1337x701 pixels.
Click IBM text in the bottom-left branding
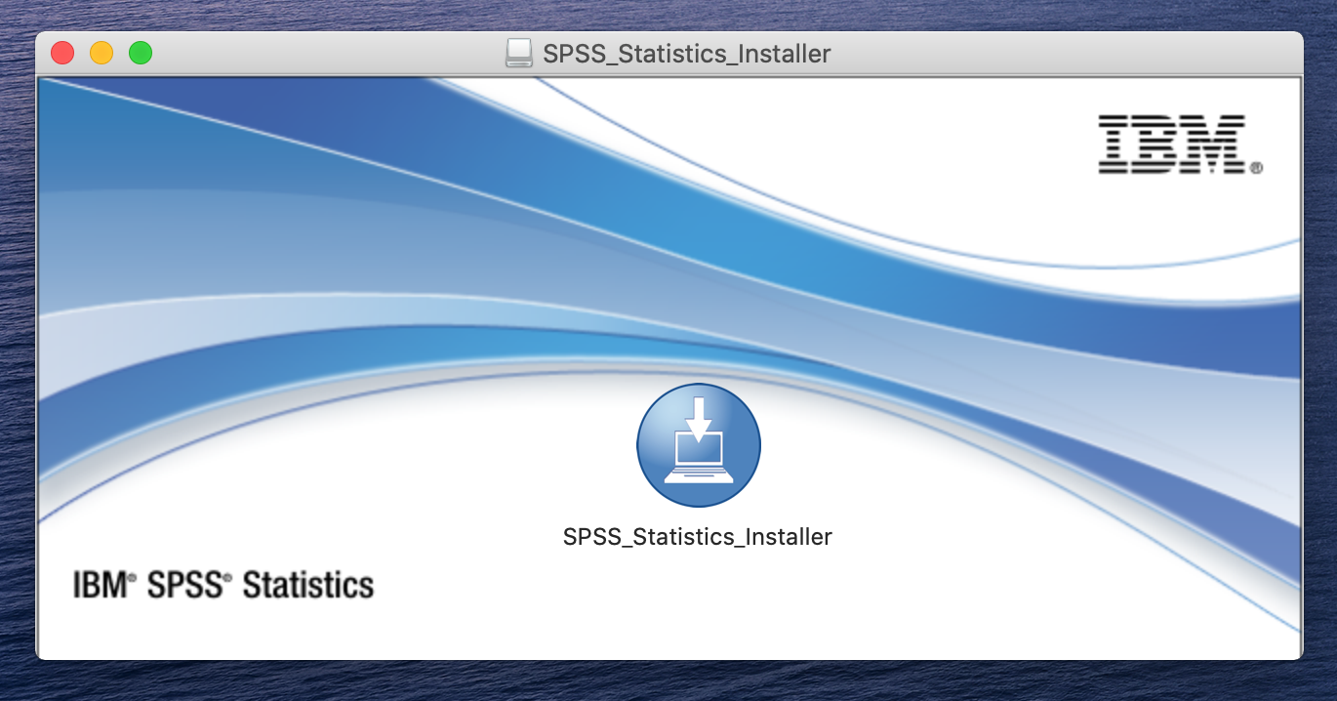(100, 586)
